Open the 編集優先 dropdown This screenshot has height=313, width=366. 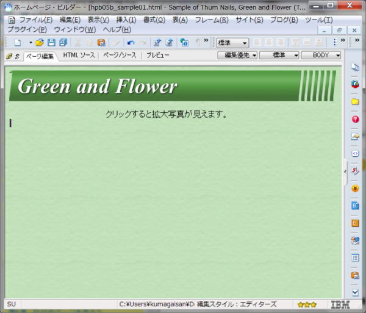pyautogui.click(x=237, y=56)
